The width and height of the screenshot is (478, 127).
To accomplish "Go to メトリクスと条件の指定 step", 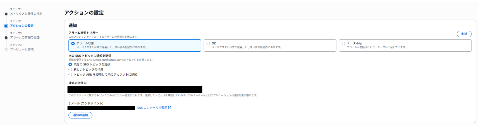I will [x=26, y=14].
